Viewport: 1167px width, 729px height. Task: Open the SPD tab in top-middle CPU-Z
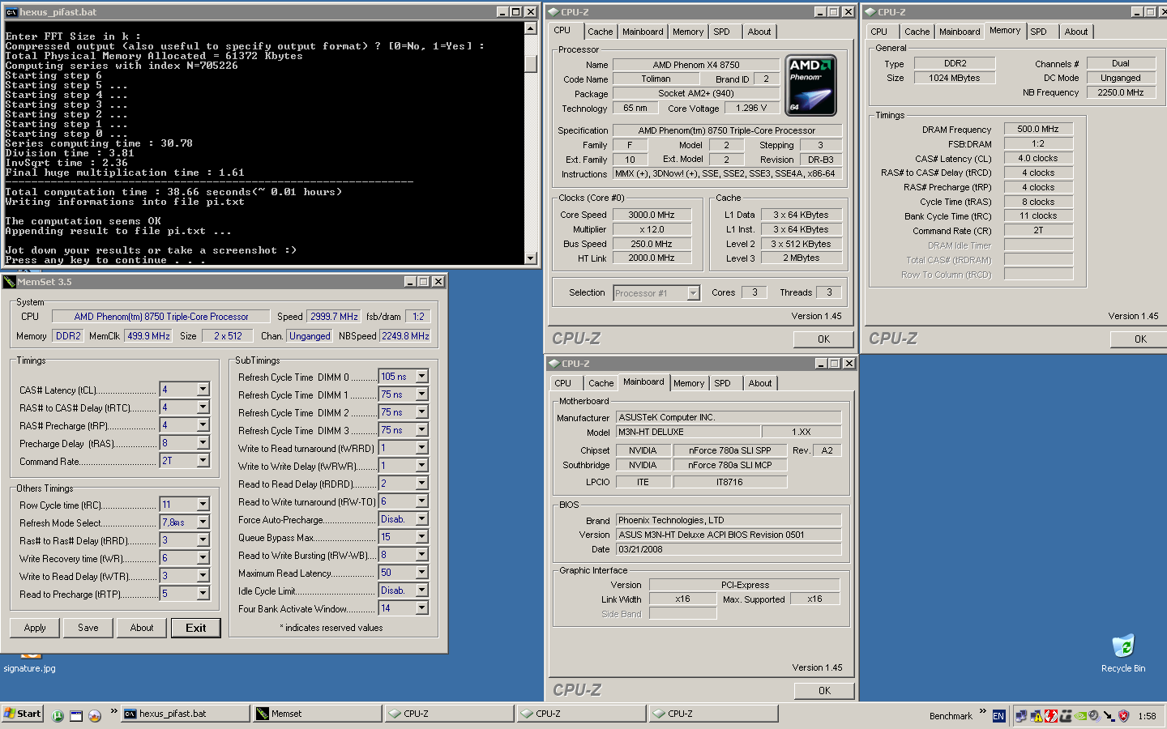[721, 32]
